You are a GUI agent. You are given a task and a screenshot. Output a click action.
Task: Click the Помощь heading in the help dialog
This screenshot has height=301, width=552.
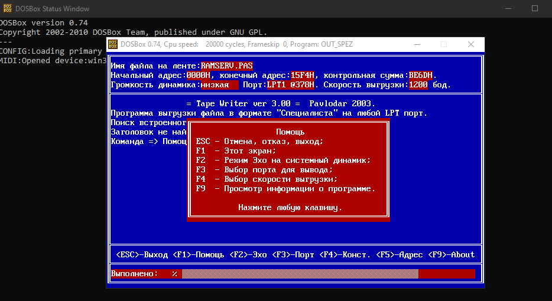point(290,132)
